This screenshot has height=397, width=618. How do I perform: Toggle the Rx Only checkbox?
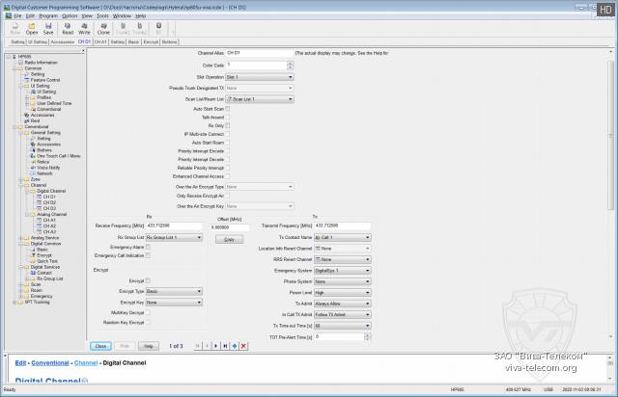(x=228, y=124)
